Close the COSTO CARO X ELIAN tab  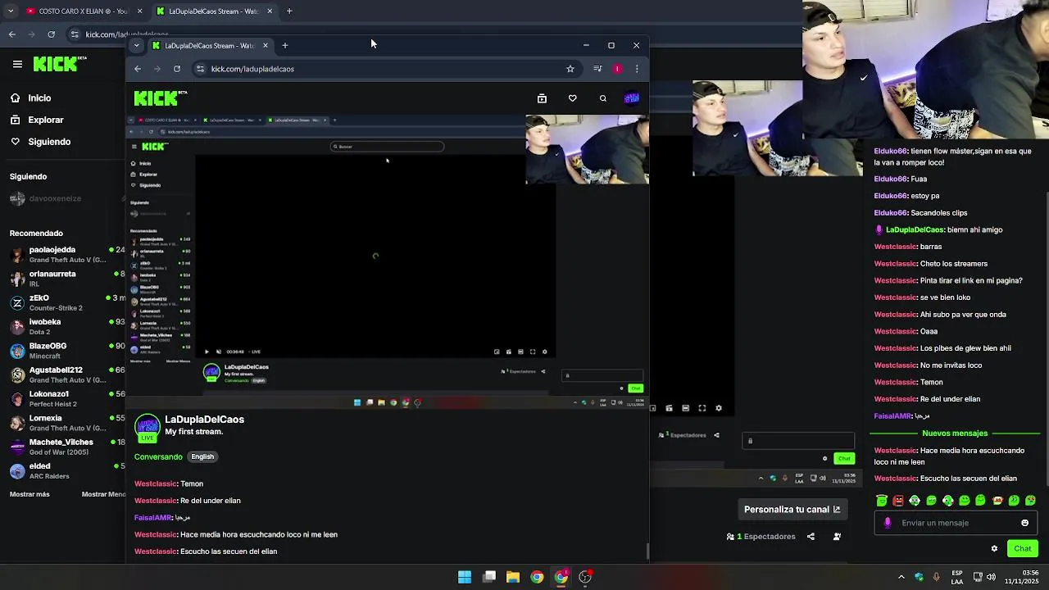pyautogui.click(x=139, y=11)
